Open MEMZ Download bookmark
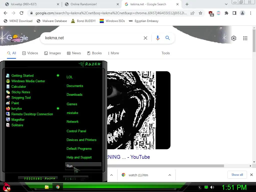 18,21
